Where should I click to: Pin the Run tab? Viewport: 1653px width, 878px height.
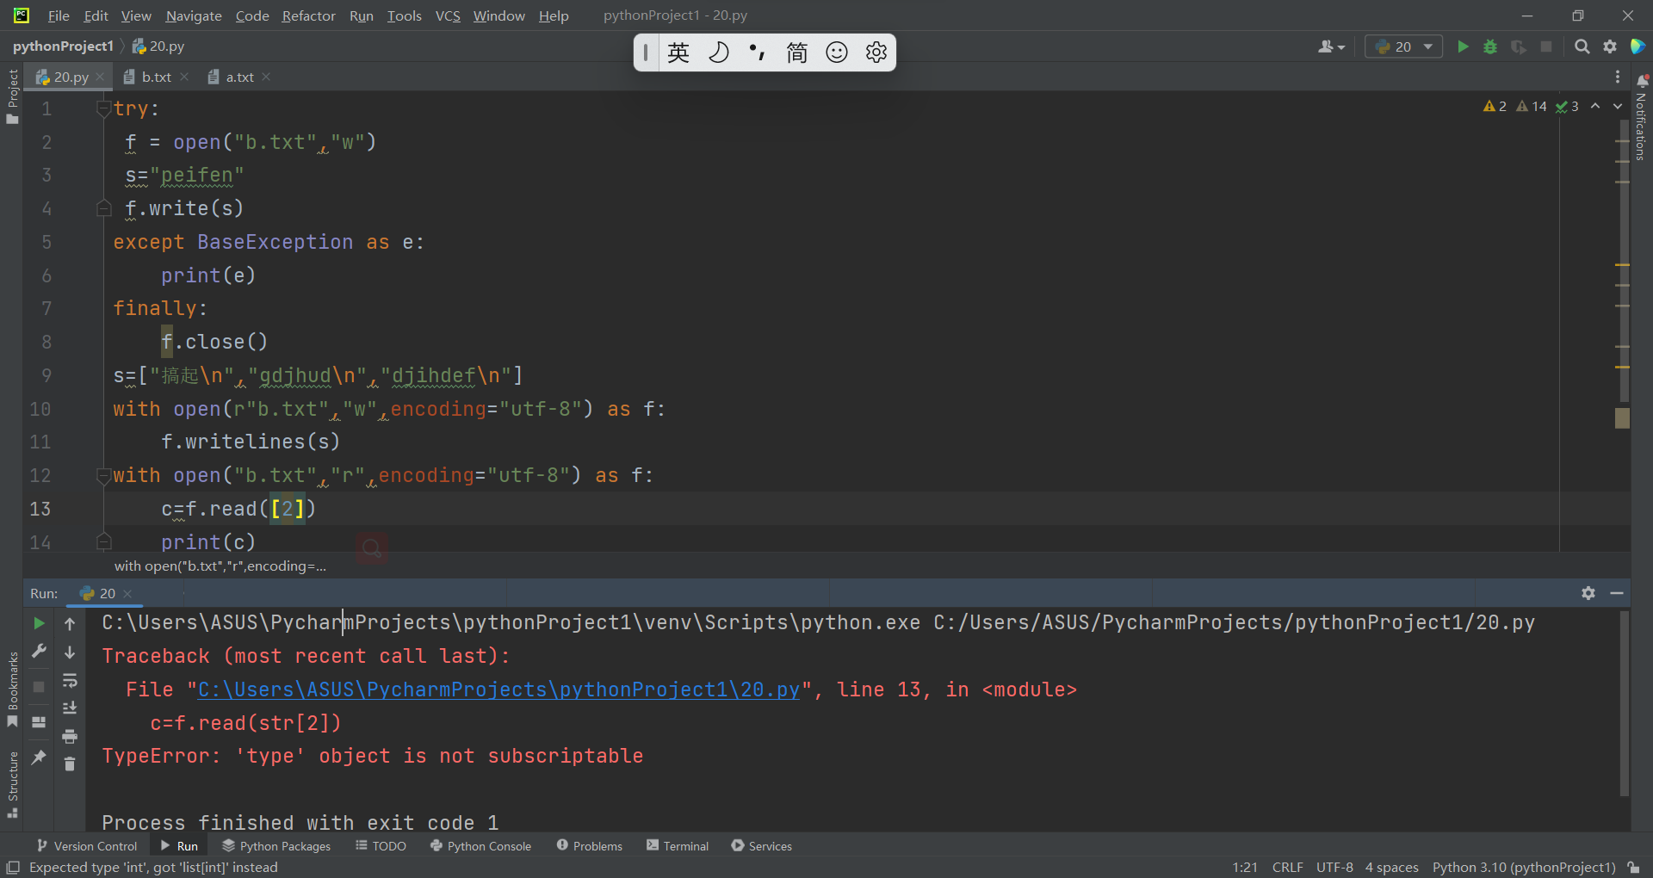(39, 757)
